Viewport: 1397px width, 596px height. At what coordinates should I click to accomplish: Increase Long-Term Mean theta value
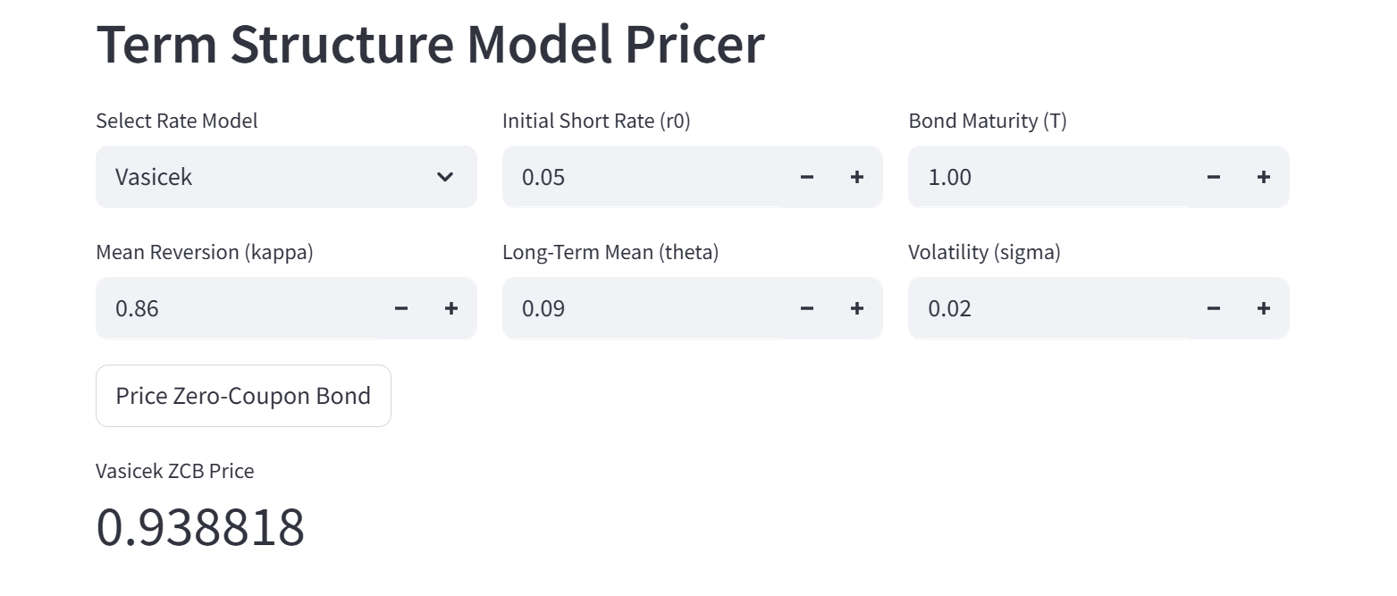[856, 308]
